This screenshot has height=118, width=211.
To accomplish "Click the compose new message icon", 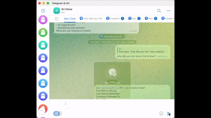I will point(43,11).
